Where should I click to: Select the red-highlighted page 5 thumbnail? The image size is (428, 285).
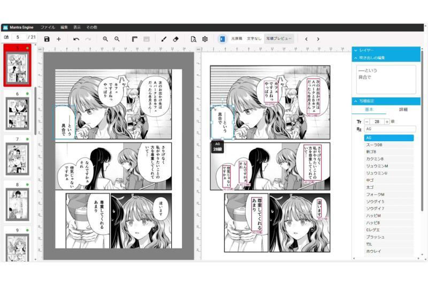[x=18, y=65]
